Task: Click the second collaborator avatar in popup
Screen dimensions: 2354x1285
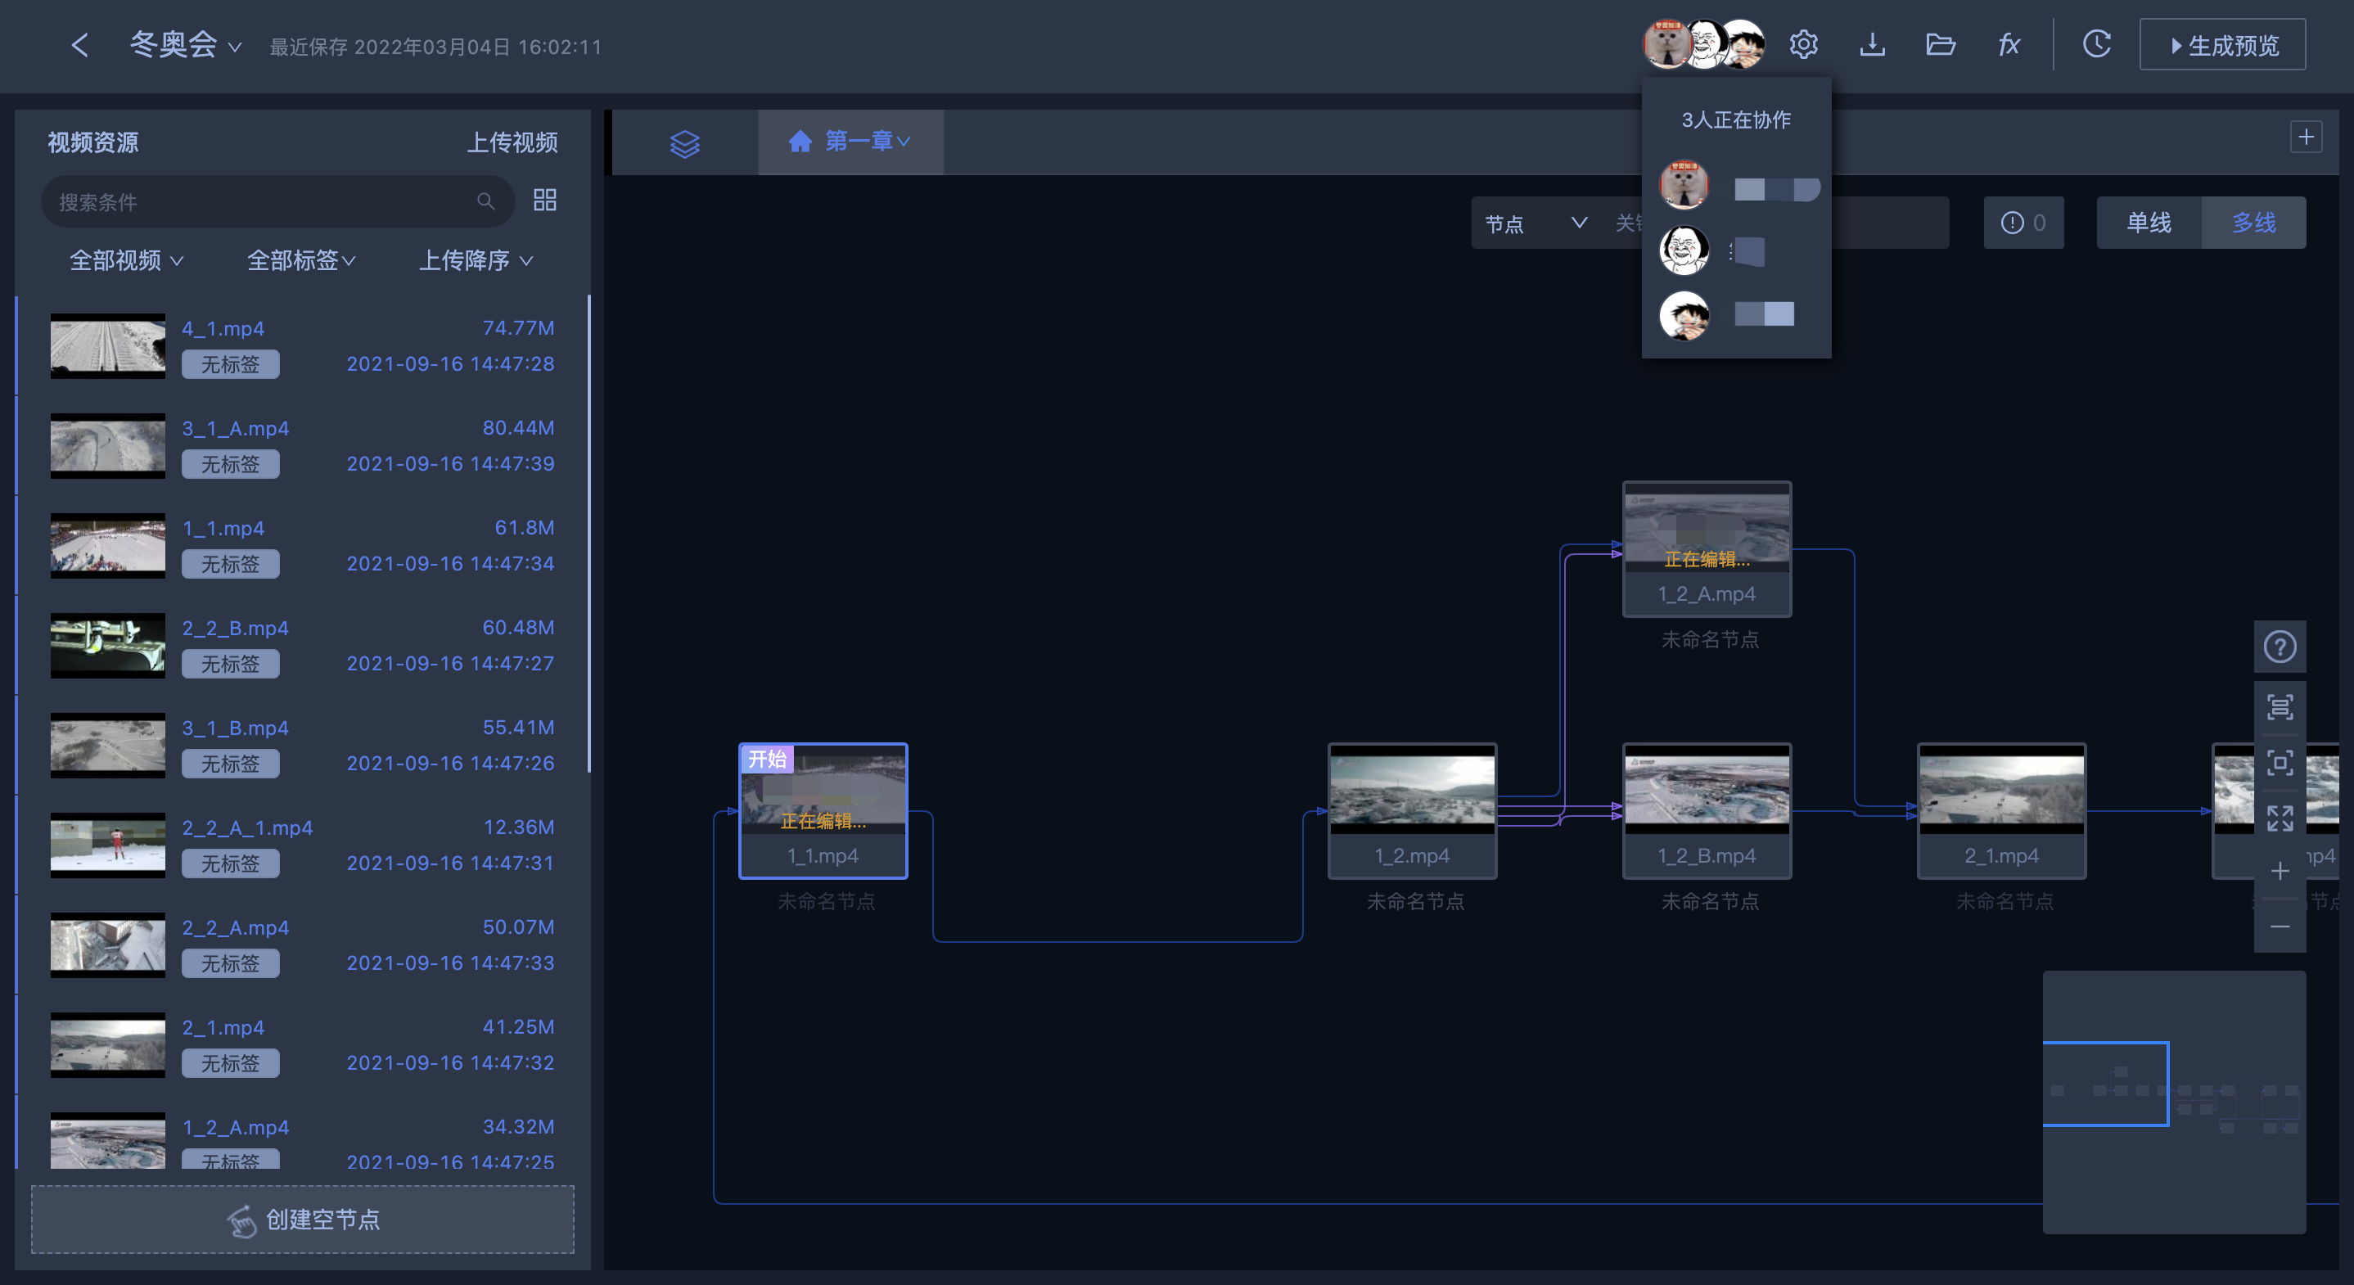Action: (x=1684, y=250)
